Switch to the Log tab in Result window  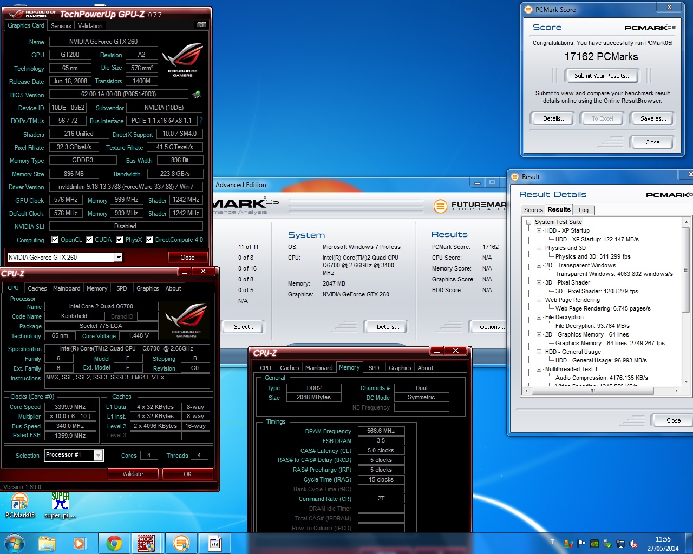pyautogui.click(x=584, y=210)
